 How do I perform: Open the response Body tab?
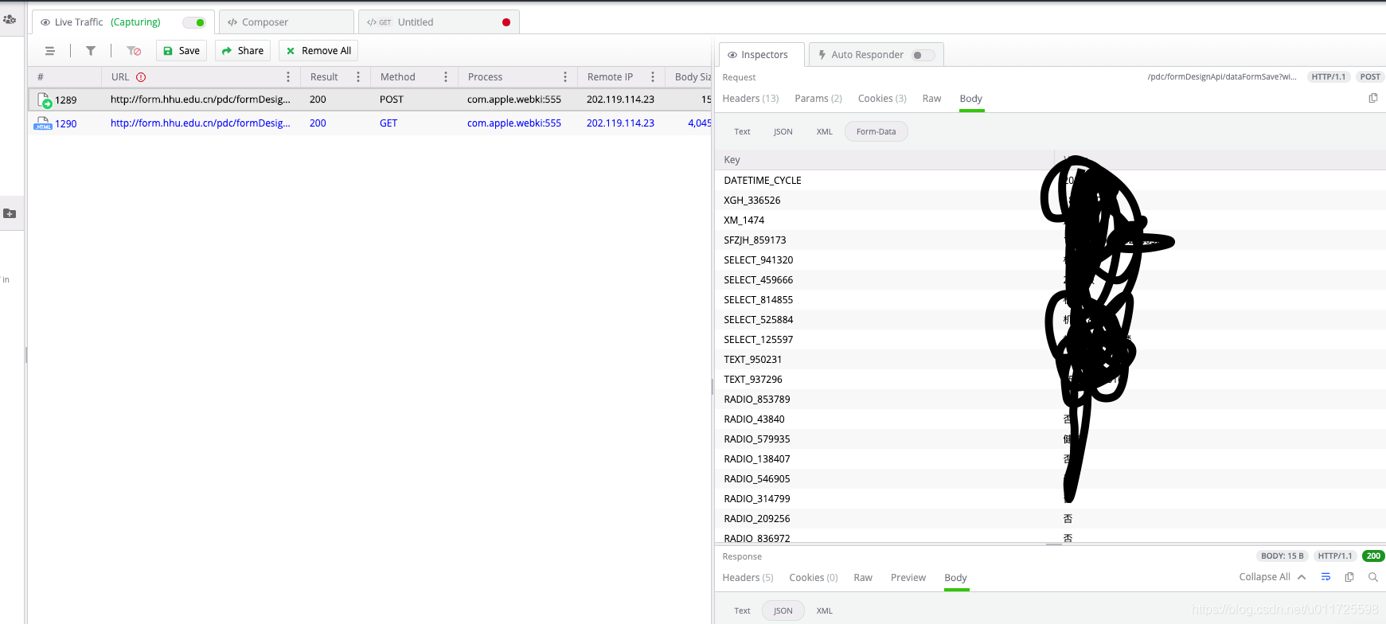tap(955, 578)
